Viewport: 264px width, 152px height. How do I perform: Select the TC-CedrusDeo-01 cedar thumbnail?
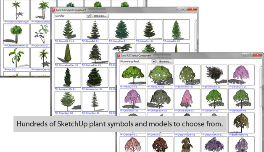click(95, 53)
